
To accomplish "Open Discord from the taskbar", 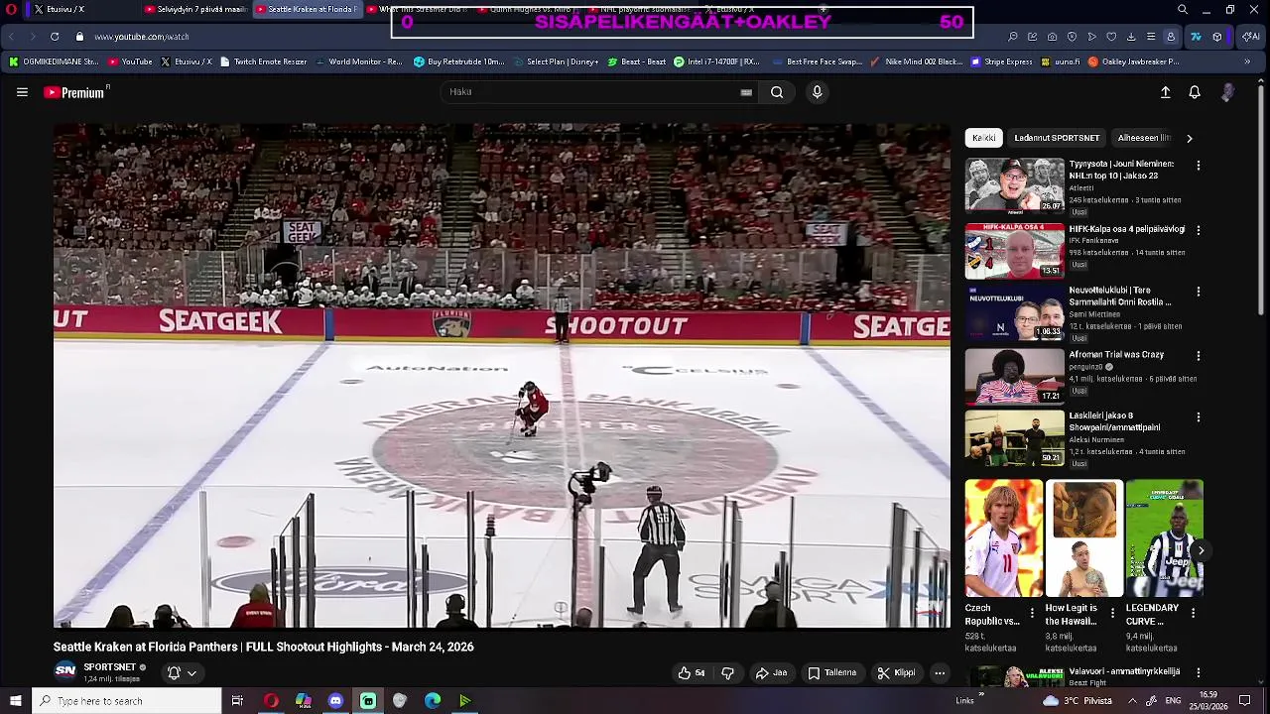I will tap(335, 701).
